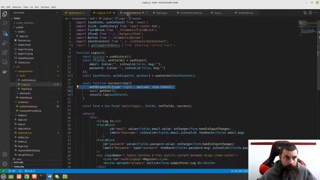Open the File menu

pos(2,7)
